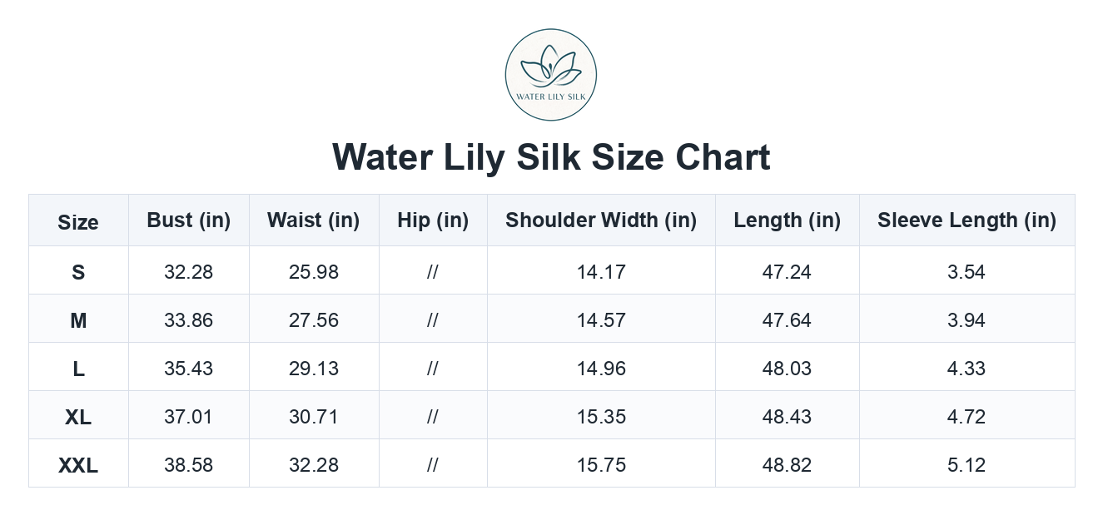The width and height of the screenshot is (1103, 515).
Task: Click bust value 32.28 for size S
Action: (x=189, y=272)
